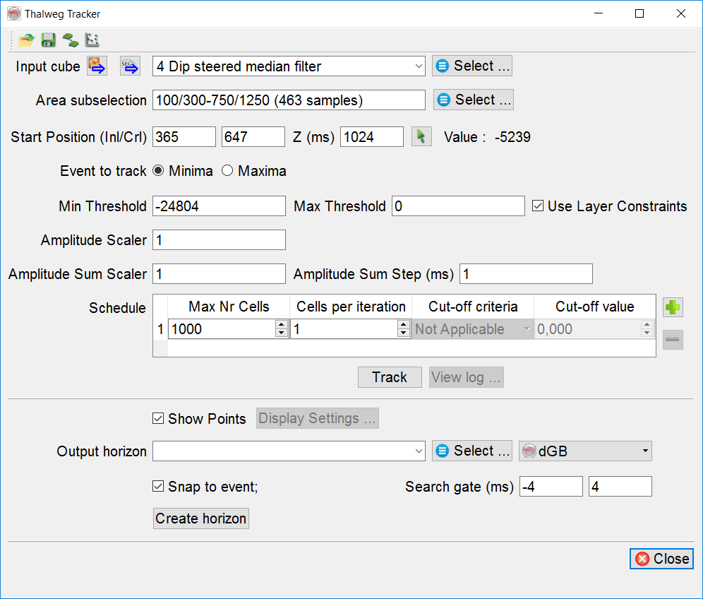Viewport: 703px width, 599px height.
Task: Click the crossline start position field 647
Action: click(253, 136)
